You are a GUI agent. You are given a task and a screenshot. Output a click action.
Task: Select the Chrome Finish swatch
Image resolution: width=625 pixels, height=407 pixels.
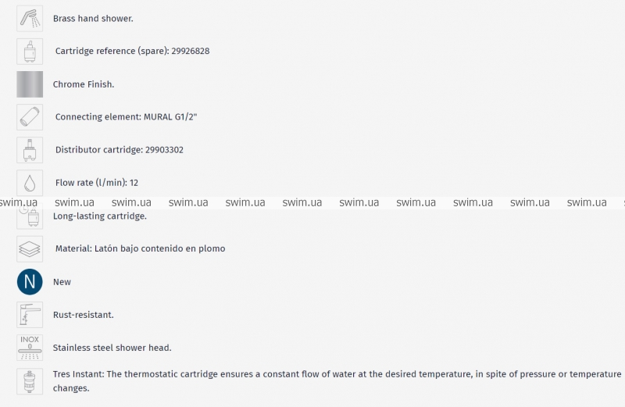(x=30, y=84)
